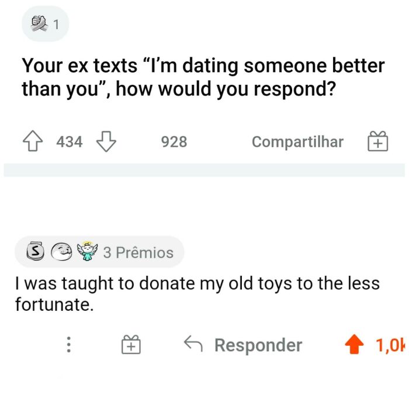409x409 pixels.
Task: Click the angel award badge on the comment
Action: 87,252
